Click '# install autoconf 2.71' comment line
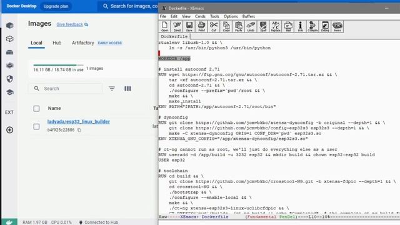 pos(189,69)
